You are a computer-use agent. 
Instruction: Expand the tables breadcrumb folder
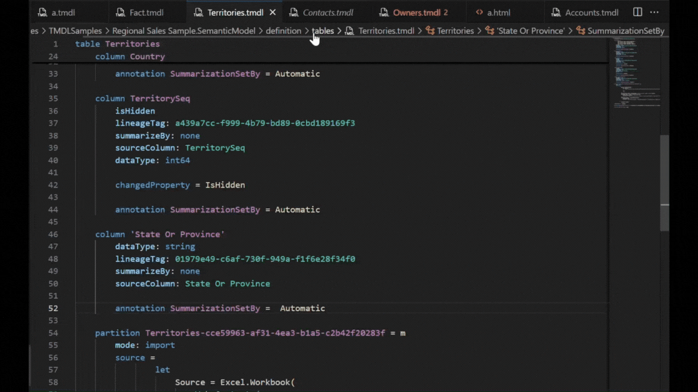coord(323,31)
